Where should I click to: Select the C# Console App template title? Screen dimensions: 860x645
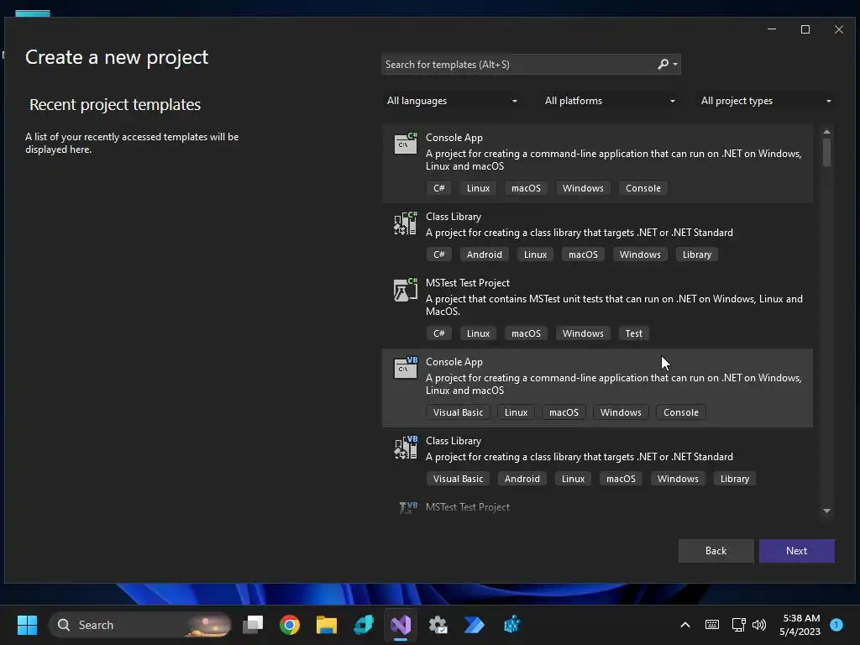(x=454, y=138)
